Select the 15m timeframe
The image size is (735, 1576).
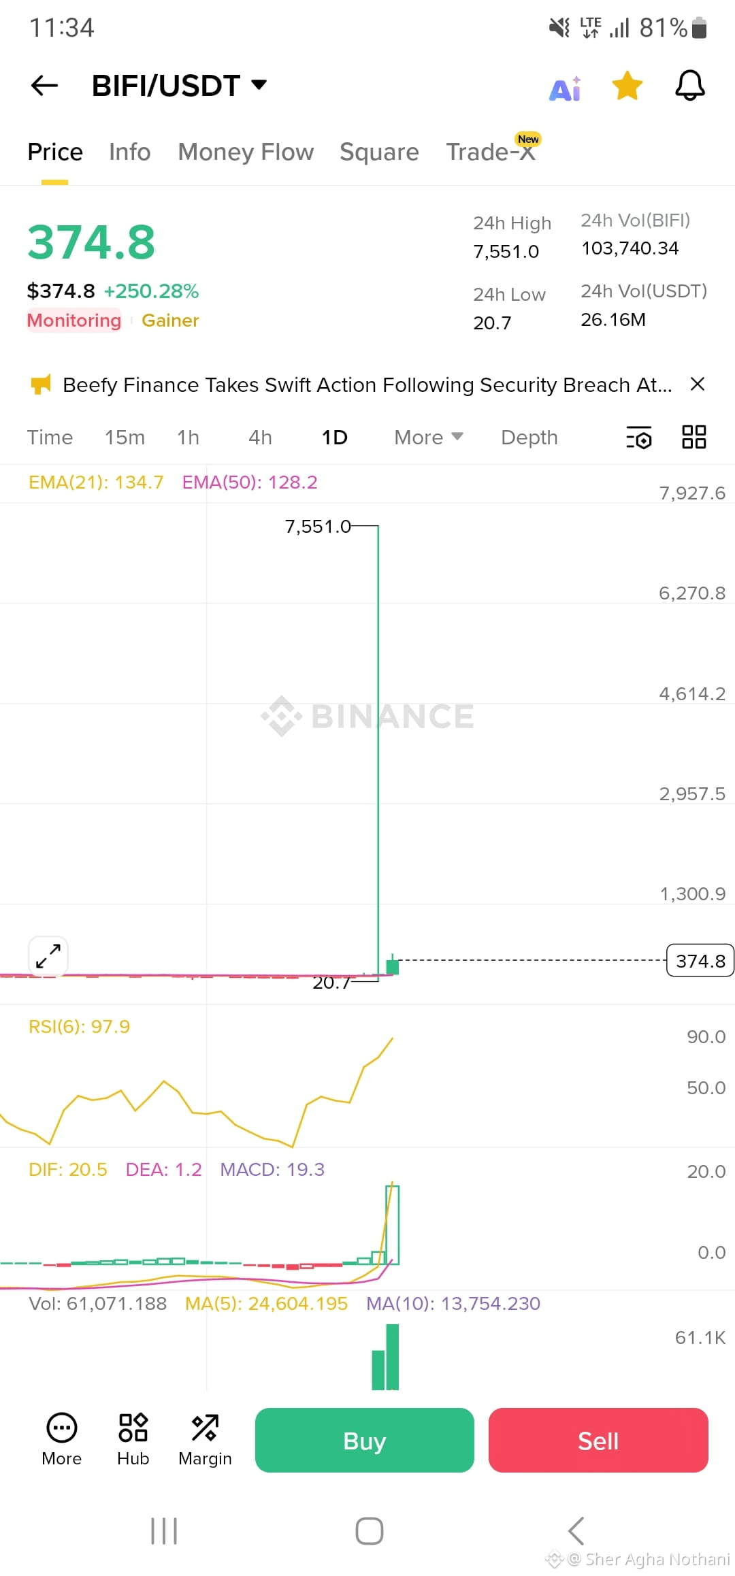125,438
